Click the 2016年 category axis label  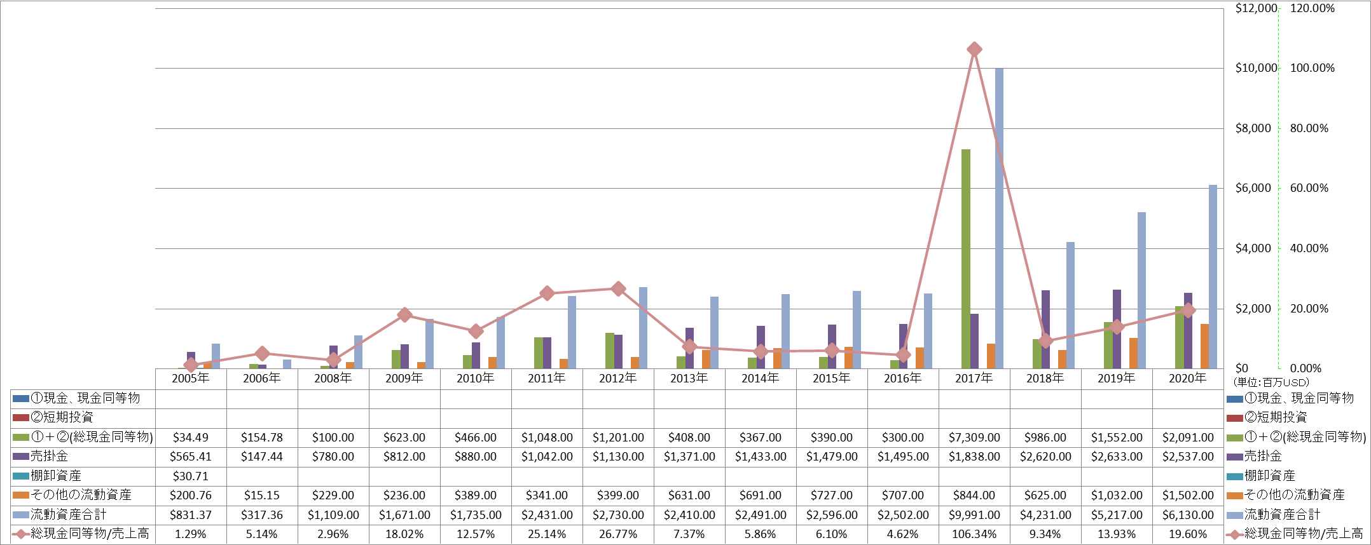pyautogui.click(x=903, y=379)
